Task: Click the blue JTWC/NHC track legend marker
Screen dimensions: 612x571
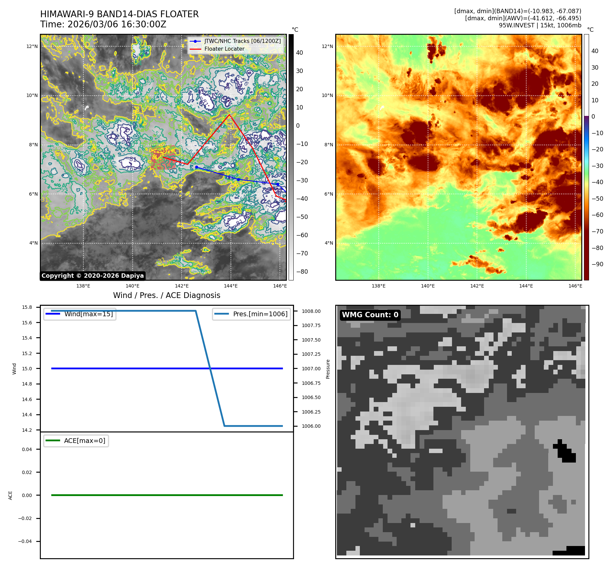Action: pyautogui.click(x=195, y=41)
